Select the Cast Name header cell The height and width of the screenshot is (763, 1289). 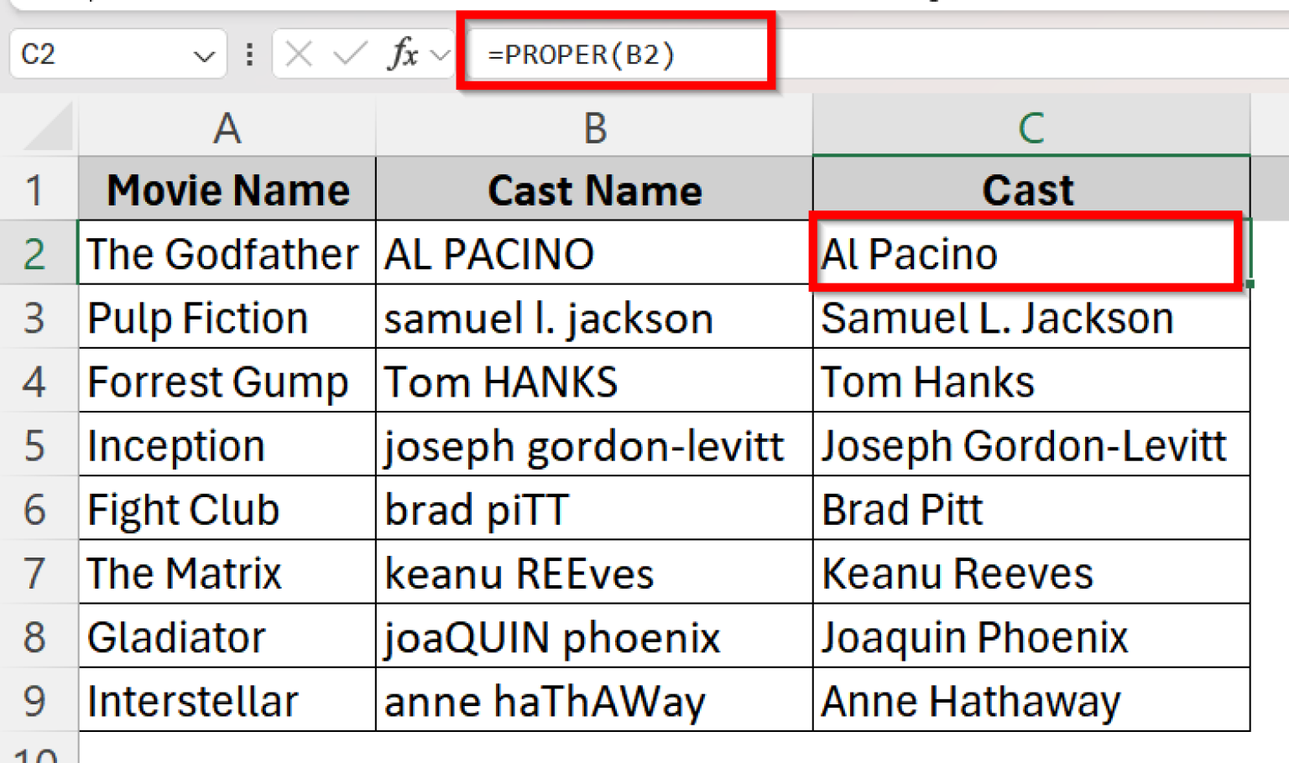tap(593, 189)
